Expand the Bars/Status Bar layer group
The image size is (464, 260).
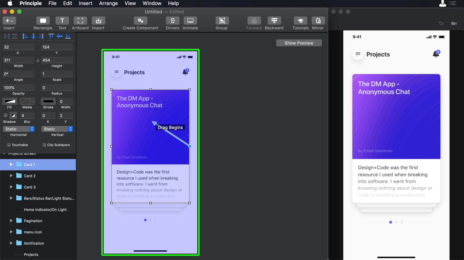click(x=11, y=198)
